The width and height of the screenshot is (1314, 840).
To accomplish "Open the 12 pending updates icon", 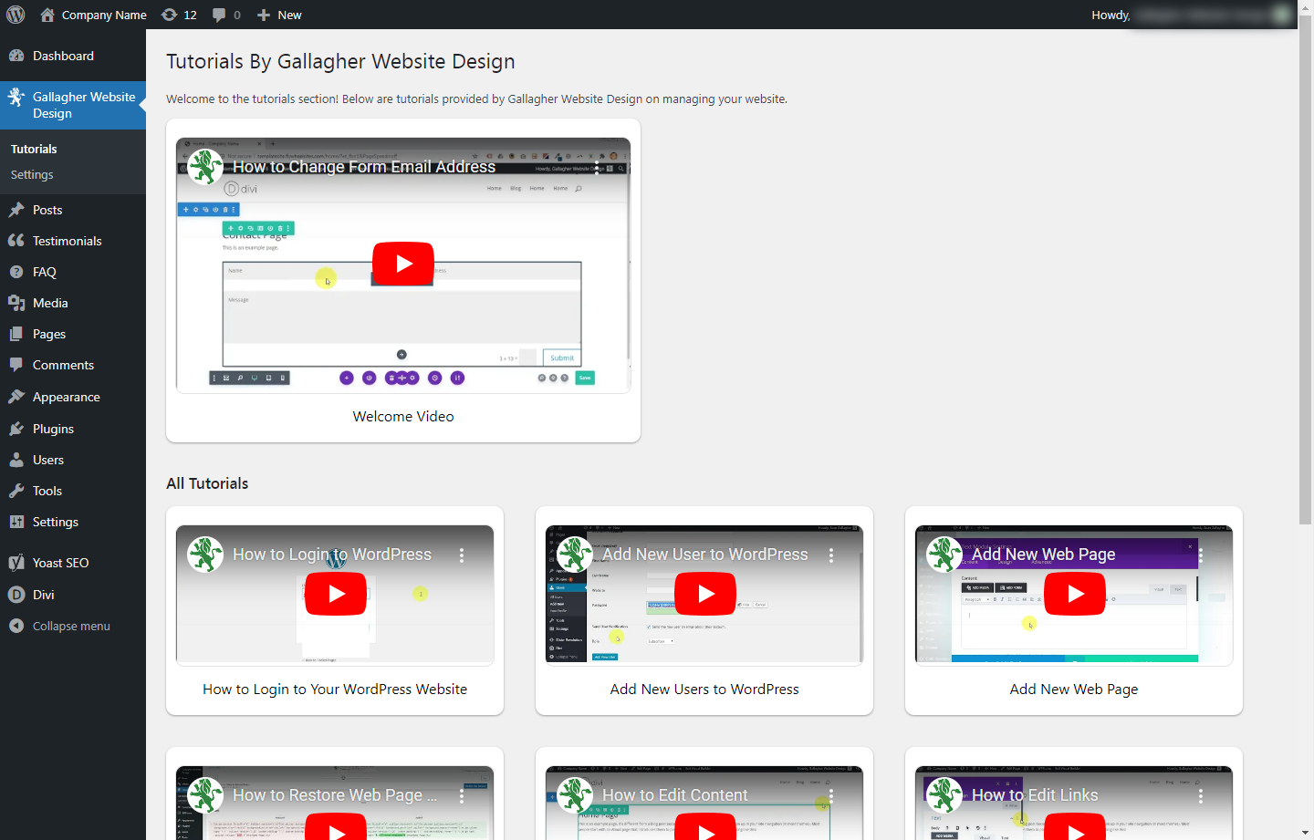I will (169, 15).
